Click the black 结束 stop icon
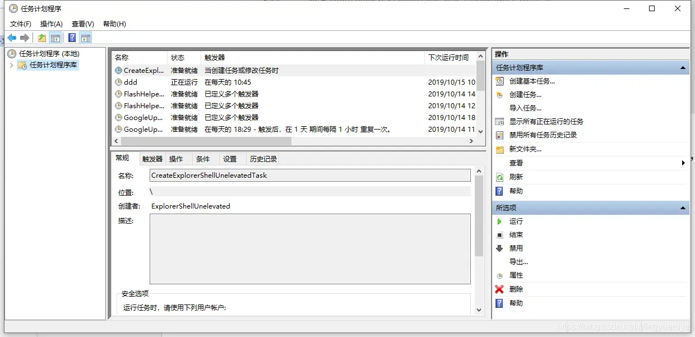 (x=499, y=235)
